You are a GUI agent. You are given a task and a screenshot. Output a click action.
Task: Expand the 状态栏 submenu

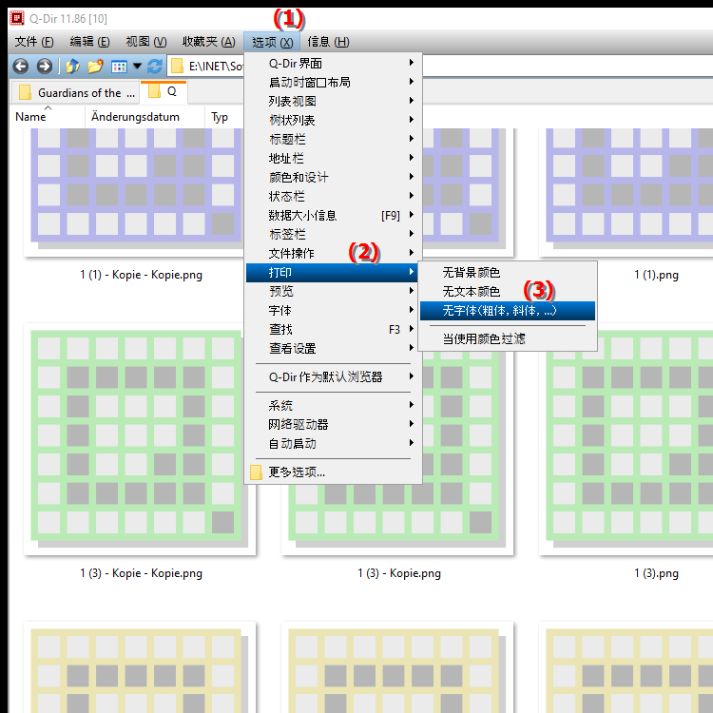tap(334, 196)
